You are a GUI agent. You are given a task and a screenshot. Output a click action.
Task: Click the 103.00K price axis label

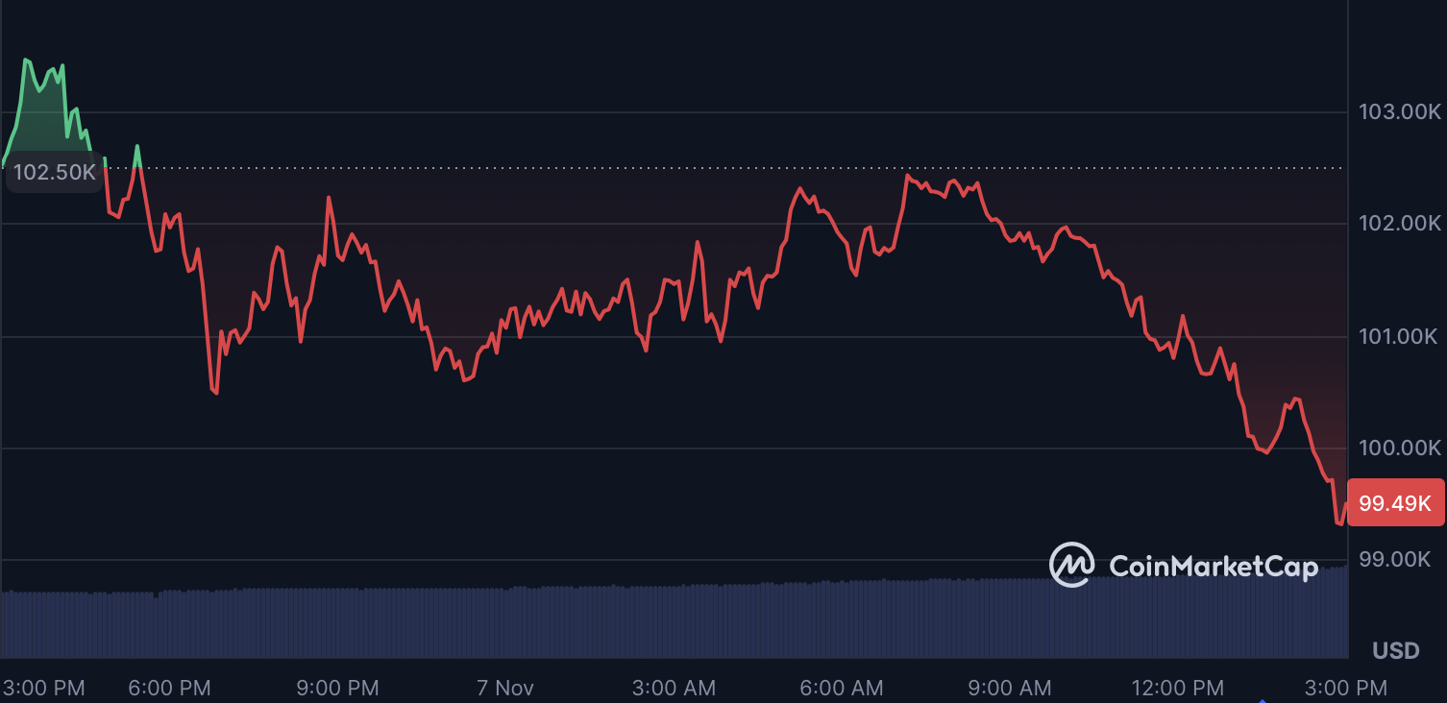click(1399, 112)
